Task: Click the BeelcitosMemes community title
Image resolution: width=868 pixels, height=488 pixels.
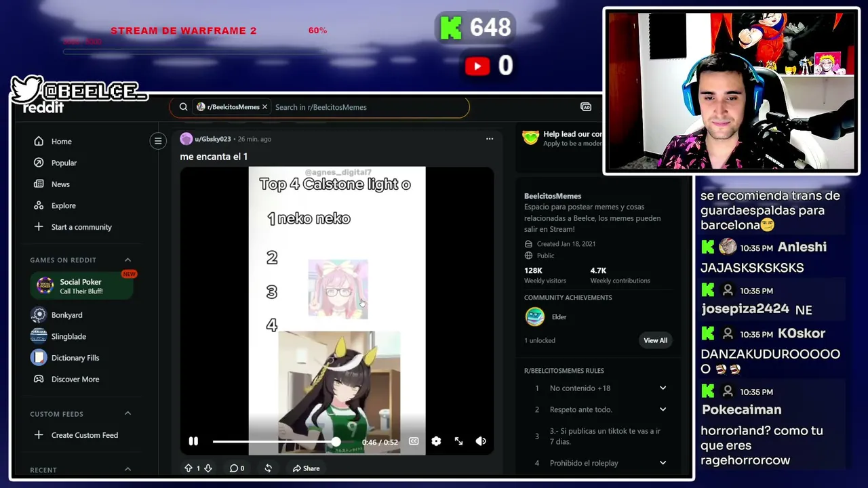Action: point(553,196)
